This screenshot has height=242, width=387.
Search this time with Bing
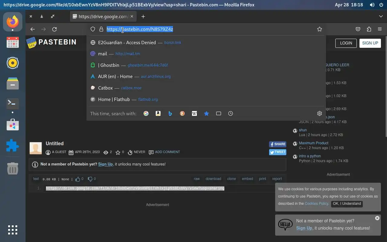(170, 113)
